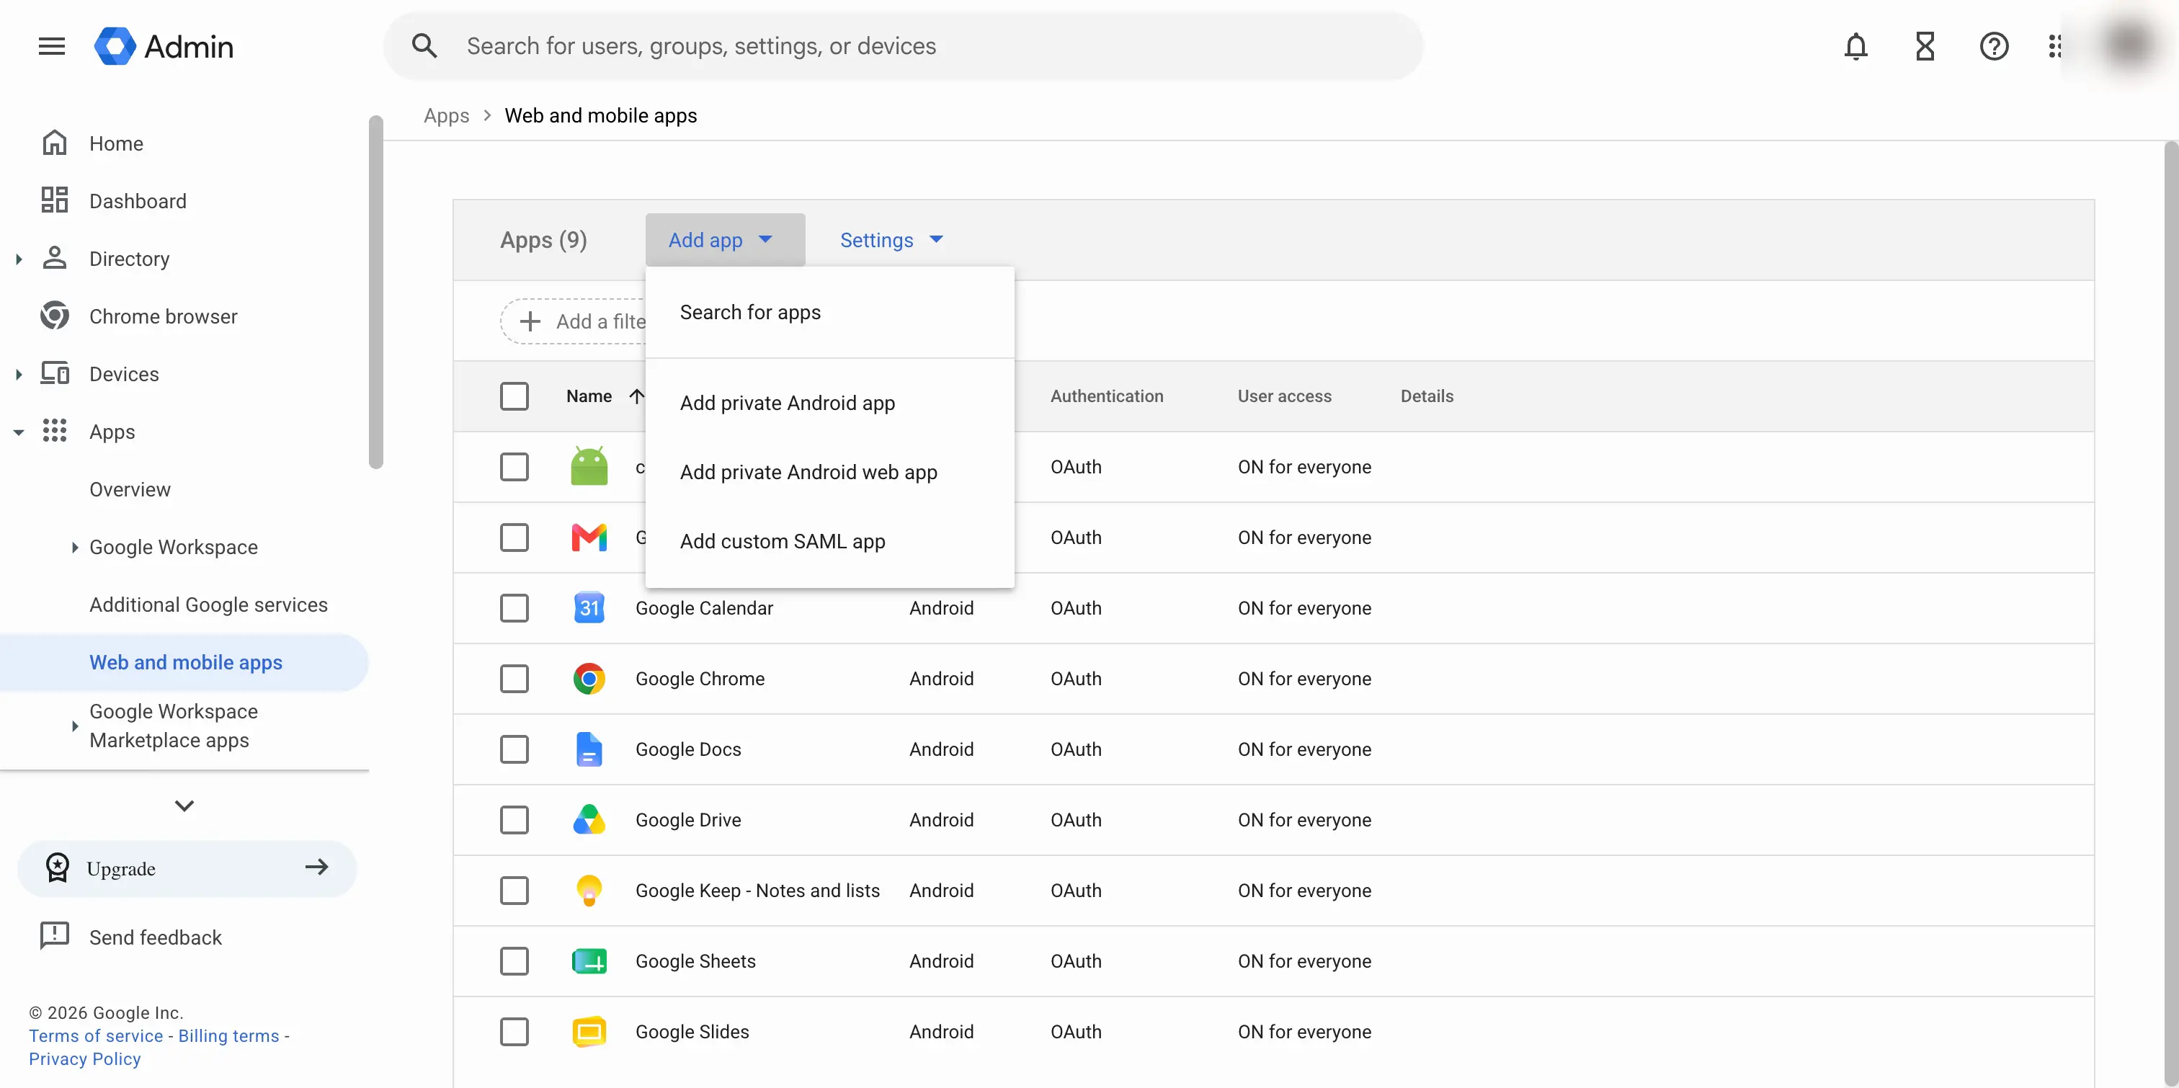The image size is (2179, 1088).
Task: Check the Google Sheets row checkbox
Action: 514,961
